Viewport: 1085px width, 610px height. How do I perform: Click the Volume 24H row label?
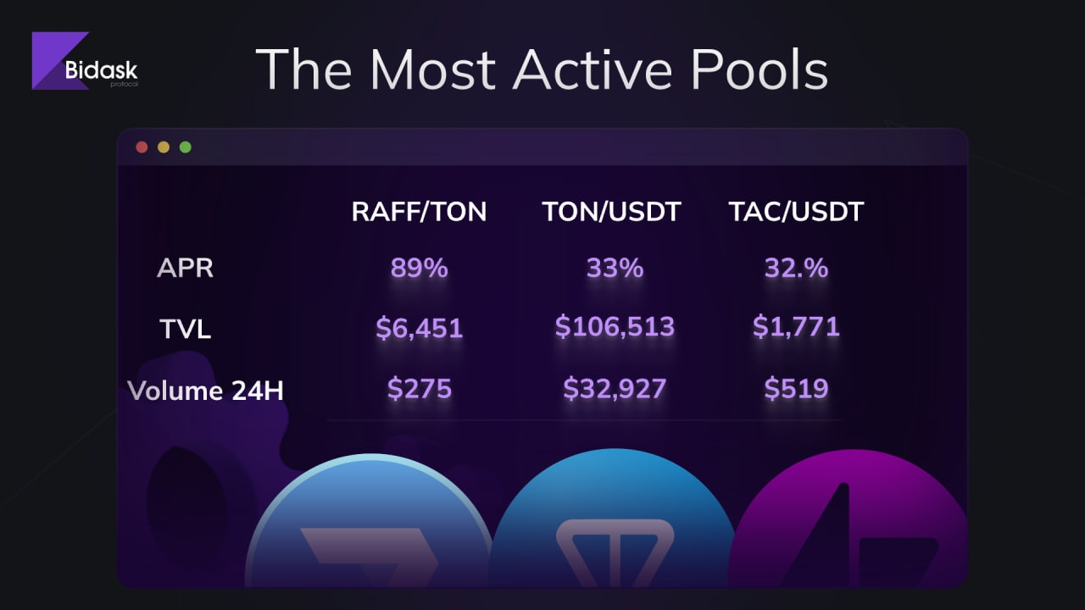[x=205, y=391]
